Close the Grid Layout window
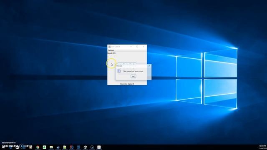The image size is (267, 150). point(144,46)
